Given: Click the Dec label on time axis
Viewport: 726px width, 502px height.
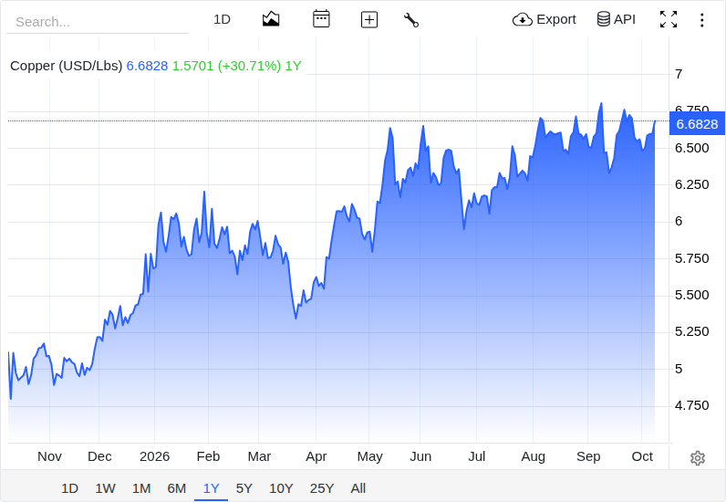Looking at the screenshot, I should tap(99, 456).
